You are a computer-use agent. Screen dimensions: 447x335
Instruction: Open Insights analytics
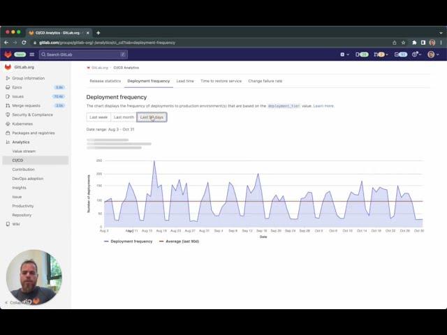click(x=19, y=188)
